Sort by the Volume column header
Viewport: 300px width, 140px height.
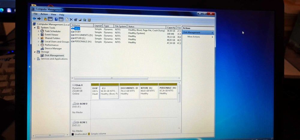click(82, 25)
